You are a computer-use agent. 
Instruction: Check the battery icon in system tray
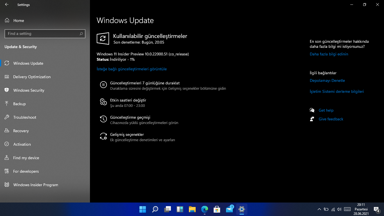coord(326,209)
